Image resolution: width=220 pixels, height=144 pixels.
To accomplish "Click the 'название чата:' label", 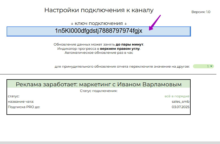I will tap(21, 102).
